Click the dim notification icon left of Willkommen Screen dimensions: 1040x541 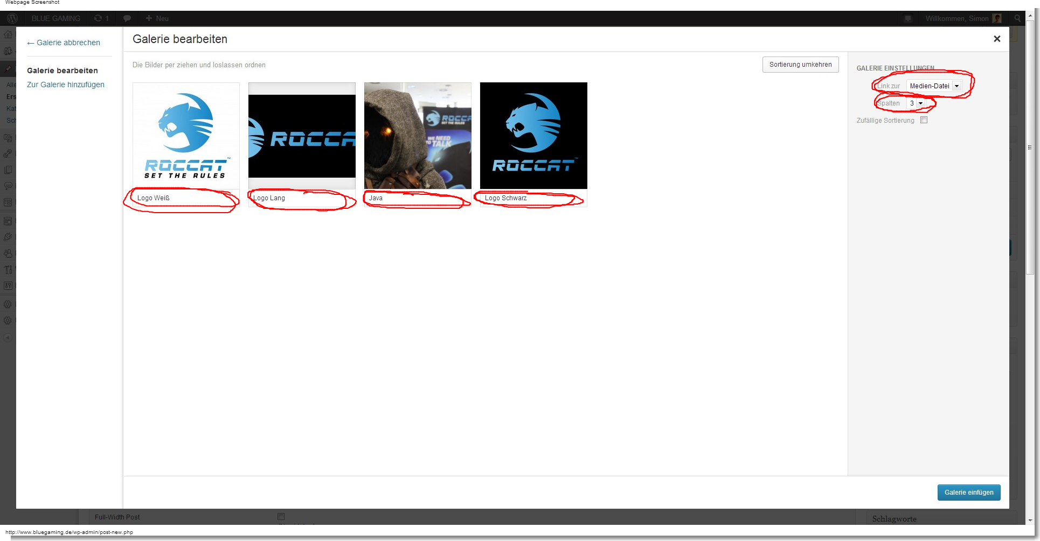(x=908, y=18)
